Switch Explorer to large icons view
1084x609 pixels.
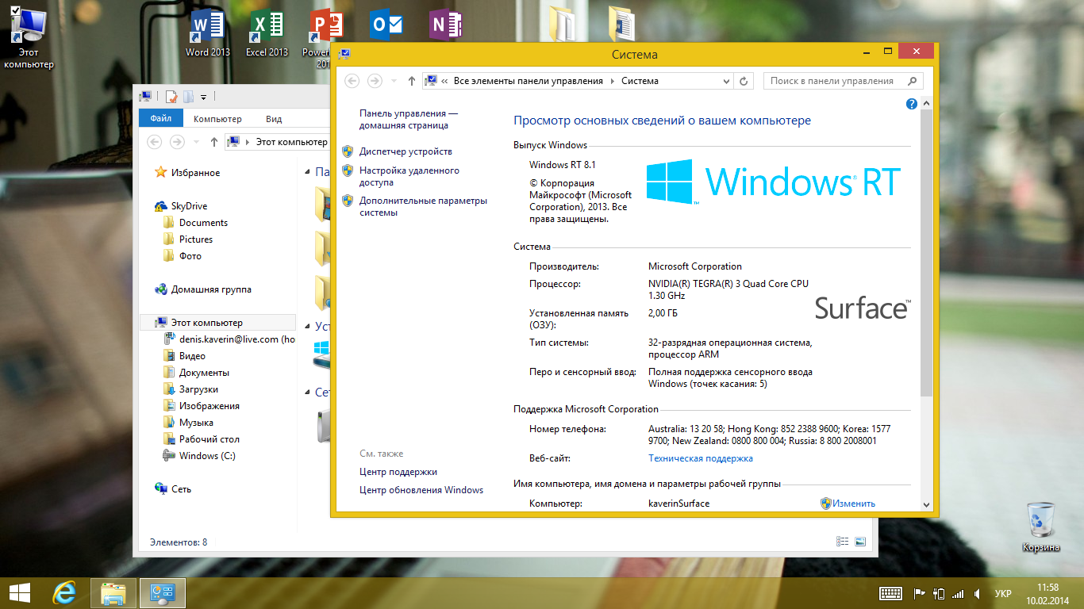860,542
